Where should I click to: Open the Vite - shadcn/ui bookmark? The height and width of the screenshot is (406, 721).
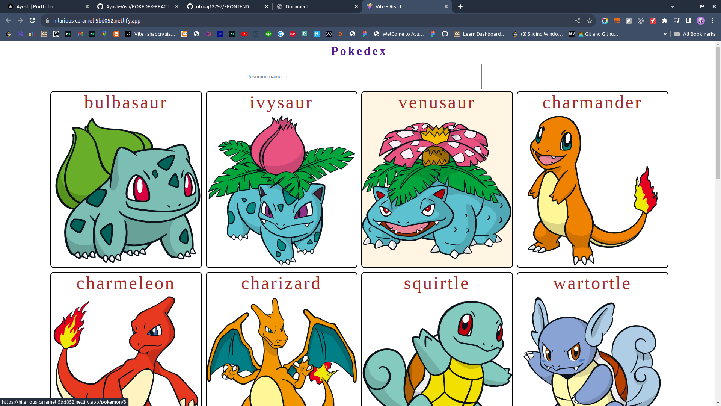pyautogui.click(x=150, y=34)
